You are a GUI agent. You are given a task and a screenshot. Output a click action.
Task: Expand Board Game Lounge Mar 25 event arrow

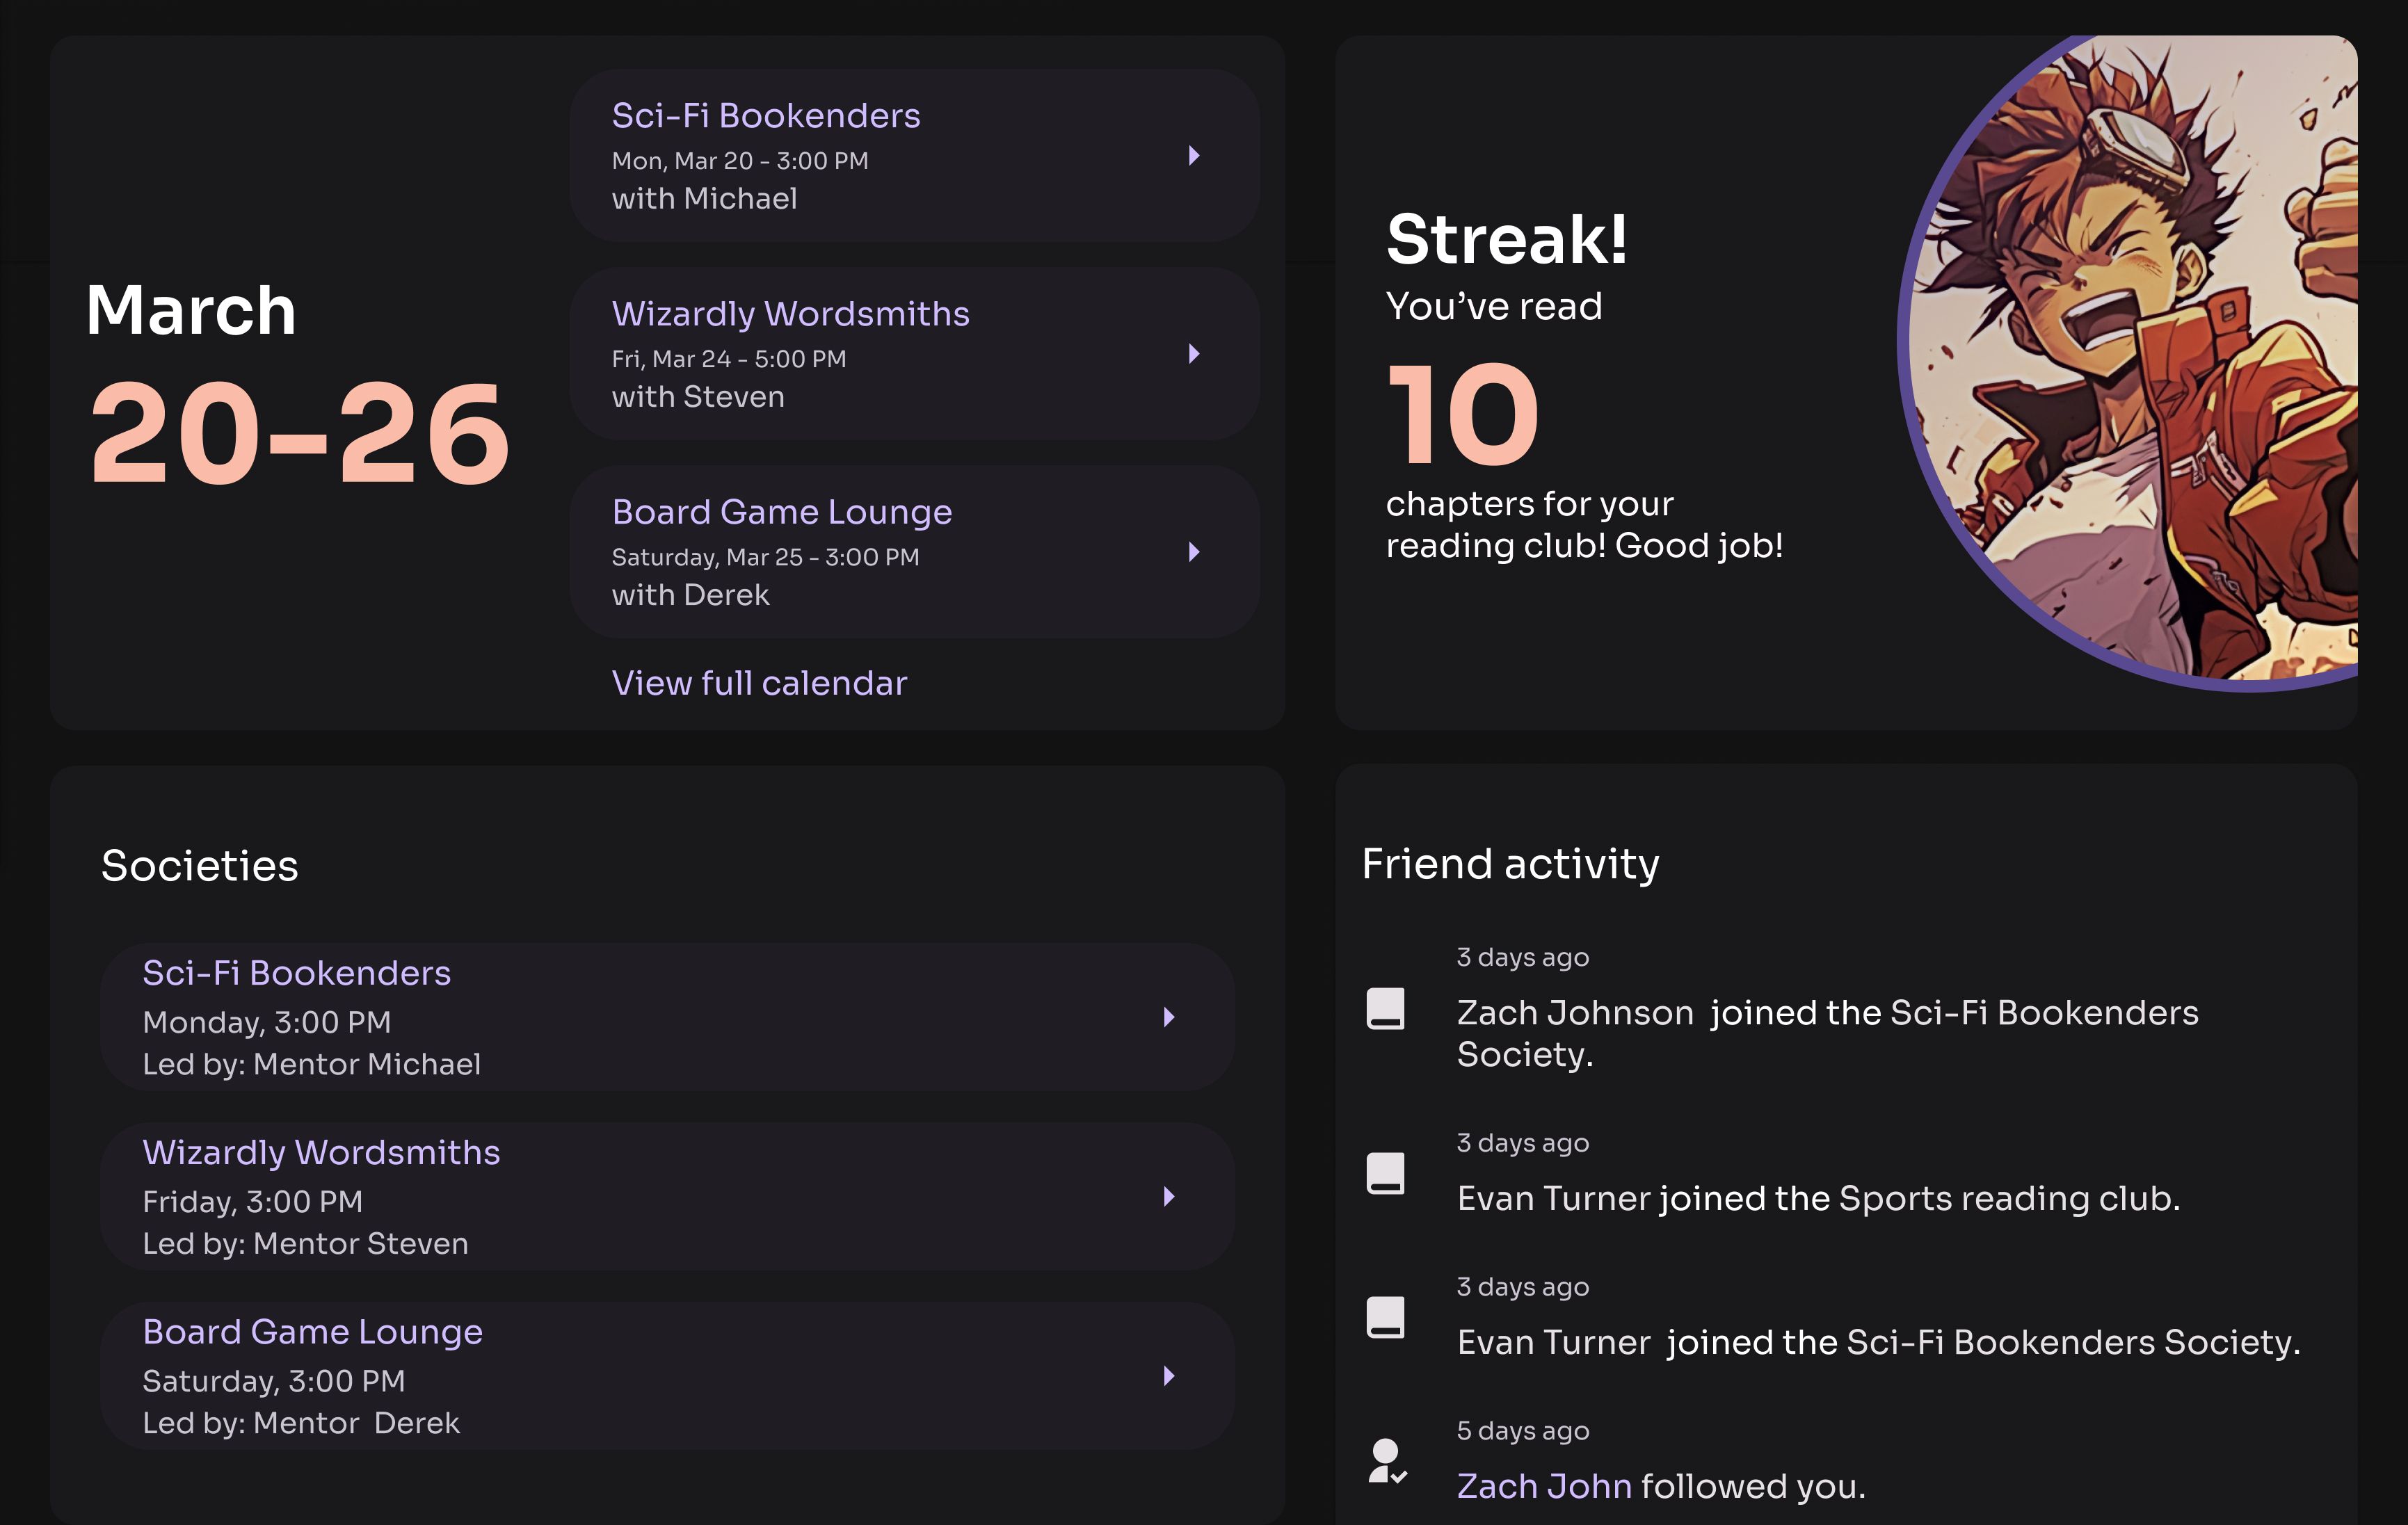pyautogui.click(x=1193, y=552)
